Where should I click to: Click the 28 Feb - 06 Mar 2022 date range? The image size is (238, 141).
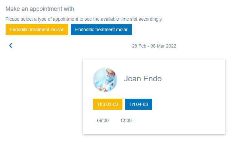click(154, 46)
